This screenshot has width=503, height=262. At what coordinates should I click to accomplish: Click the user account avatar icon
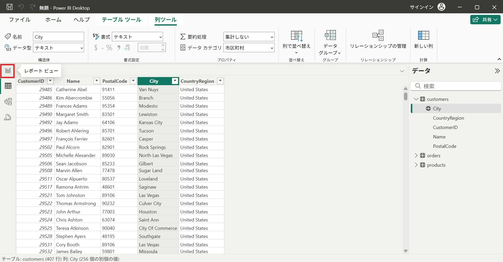point(441,7)
